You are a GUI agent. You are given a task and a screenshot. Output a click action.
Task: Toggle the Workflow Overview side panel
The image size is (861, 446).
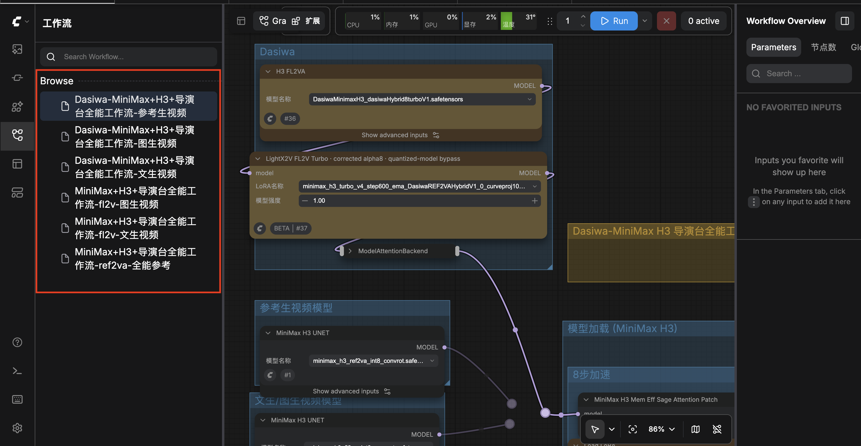pos(845,21)
